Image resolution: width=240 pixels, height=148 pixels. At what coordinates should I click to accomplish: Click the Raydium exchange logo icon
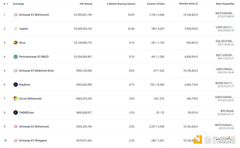point(16,84)
